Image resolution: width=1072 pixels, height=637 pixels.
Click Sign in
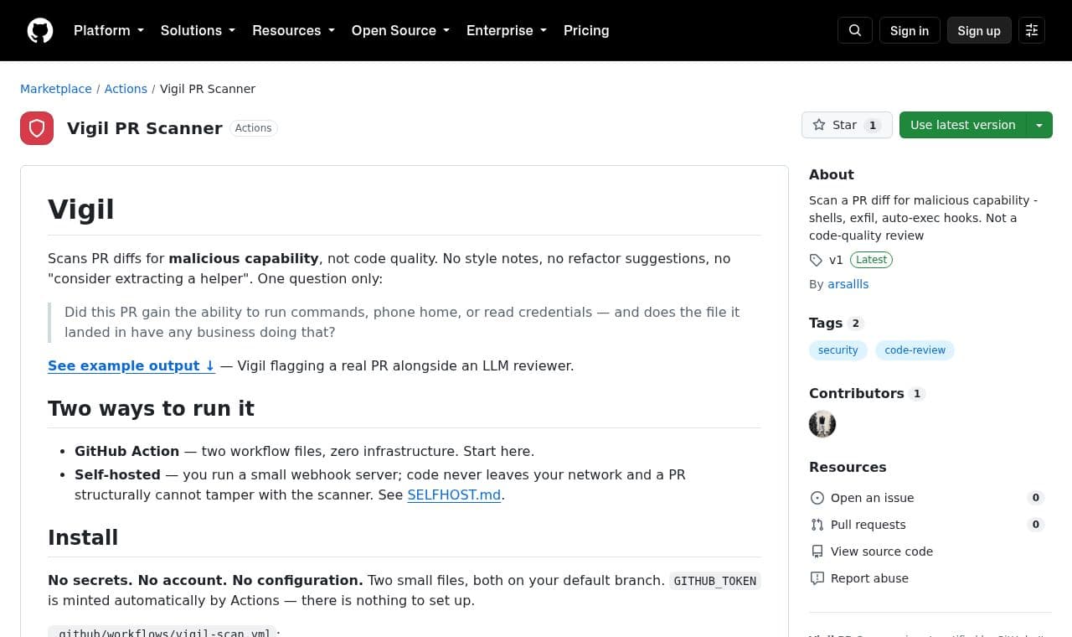(x=910, y=30)
